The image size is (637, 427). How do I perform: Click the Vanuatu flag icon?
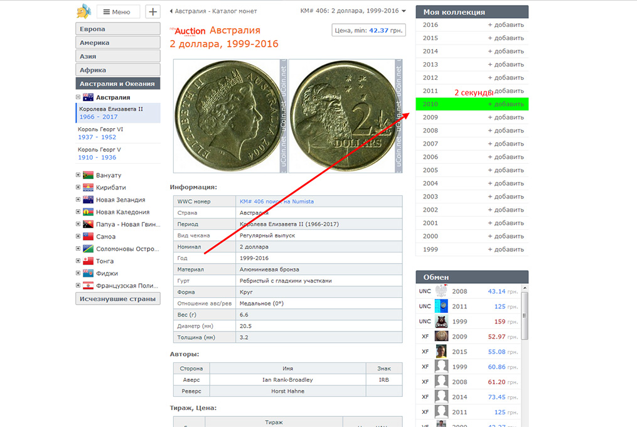coord(88,175)
